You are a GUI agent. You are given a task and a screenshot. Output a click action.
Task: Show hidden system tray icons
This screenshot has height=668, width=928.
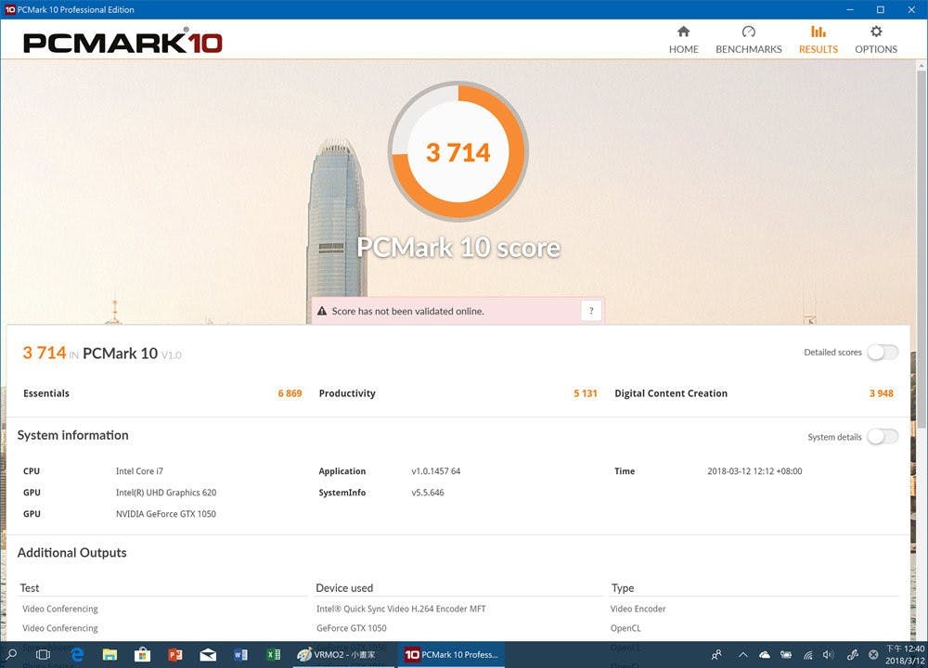tap(742, 654)
